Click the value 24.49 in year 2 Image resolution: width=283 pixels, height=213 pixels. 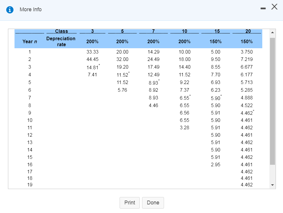click(x=153, y=59)
